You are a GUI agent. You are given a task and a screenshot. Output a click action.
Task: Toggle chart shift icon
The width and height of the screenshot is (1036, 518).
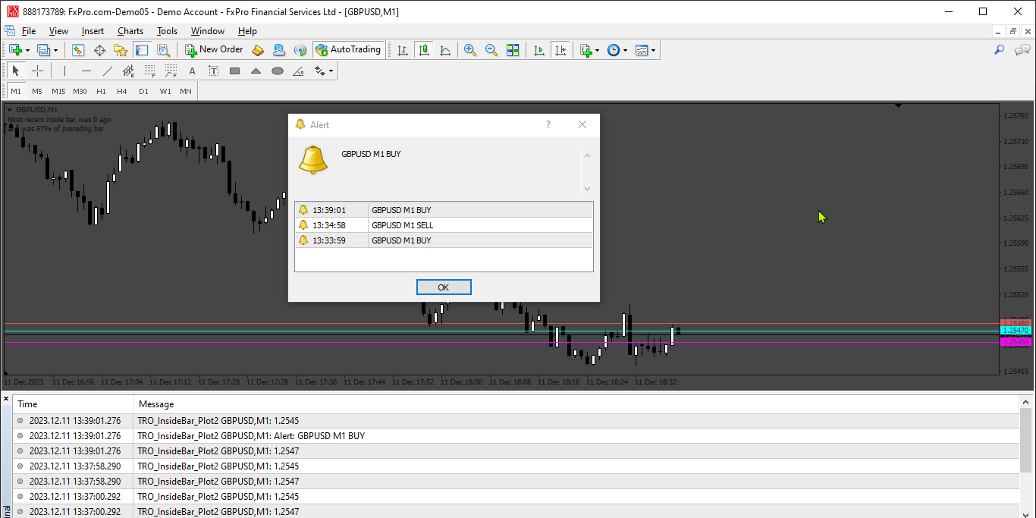pos(560,50)
